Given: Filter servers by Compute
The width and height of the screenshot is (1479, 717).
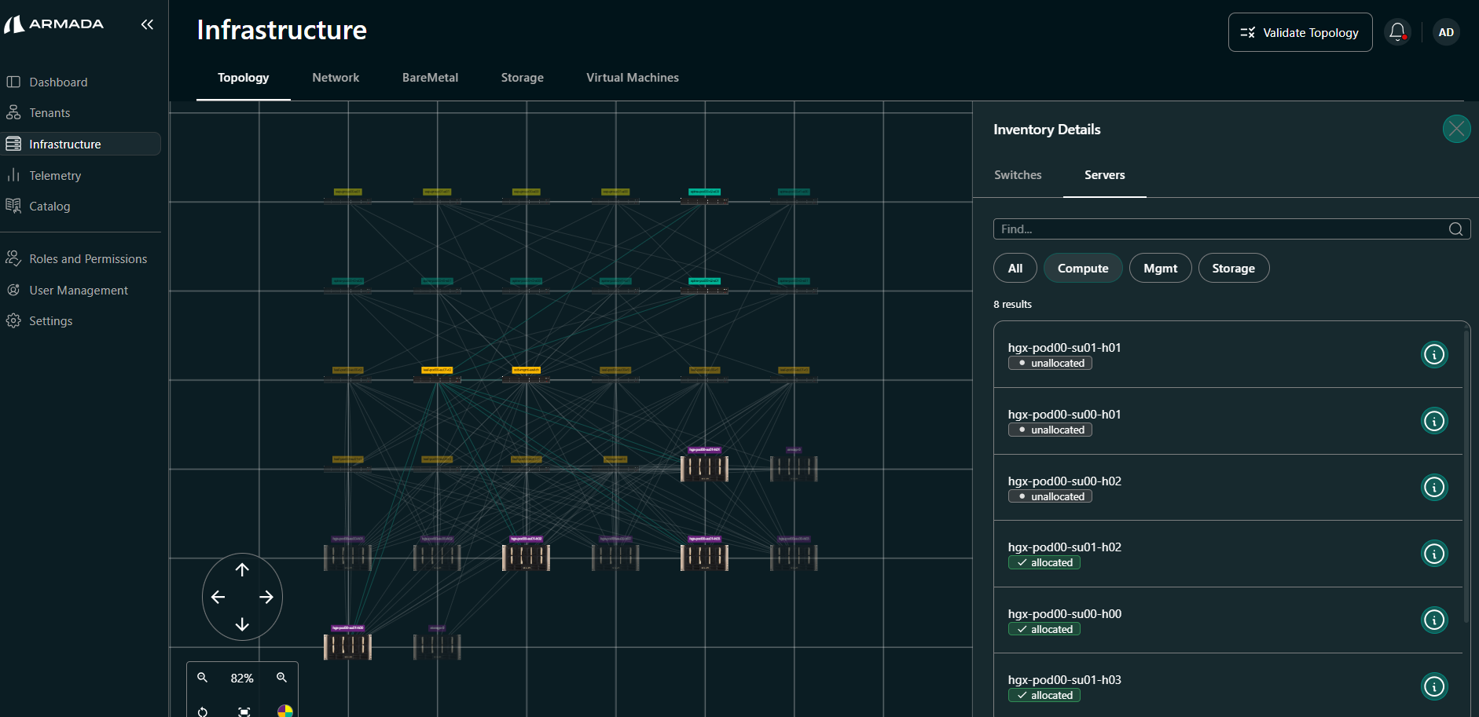Looking at the screenshot, I should pos(1082,269).
